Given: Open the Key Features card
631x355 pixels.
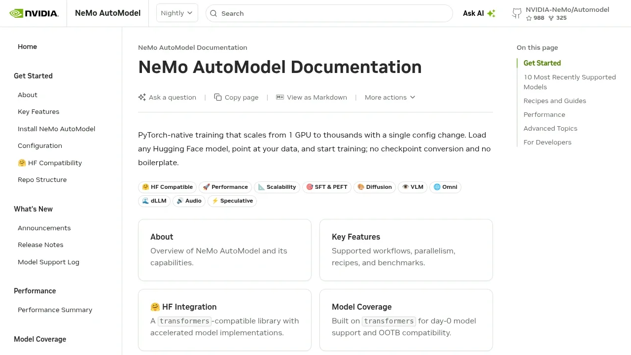Looking at the screenshot, I should (406, 250).
